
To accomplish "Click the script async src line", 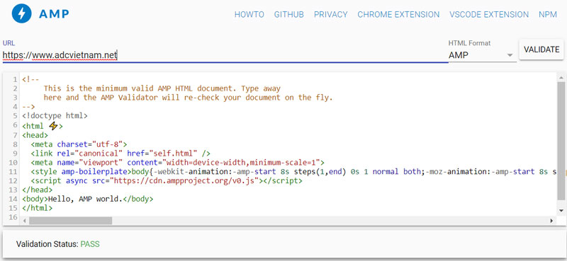I will coord(167,181).
